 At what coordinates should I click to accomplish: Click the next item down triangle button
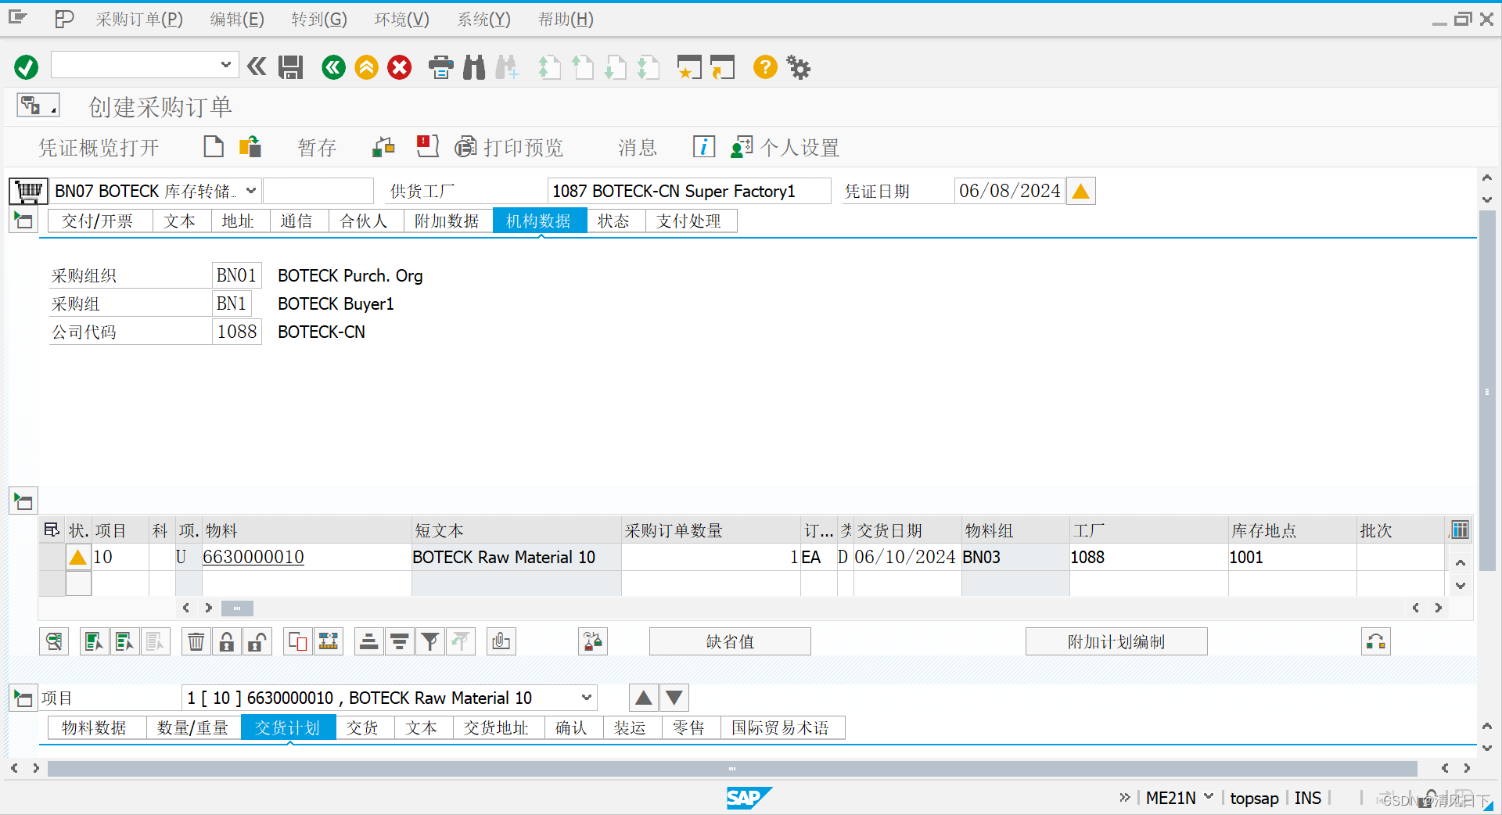click(674, 698)
